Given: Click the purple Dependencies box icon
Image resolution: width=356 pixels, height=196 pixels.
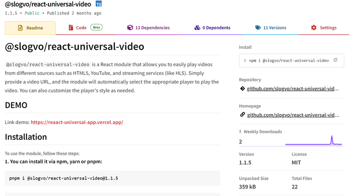Looking at the screenshot, I should (130, 27).
